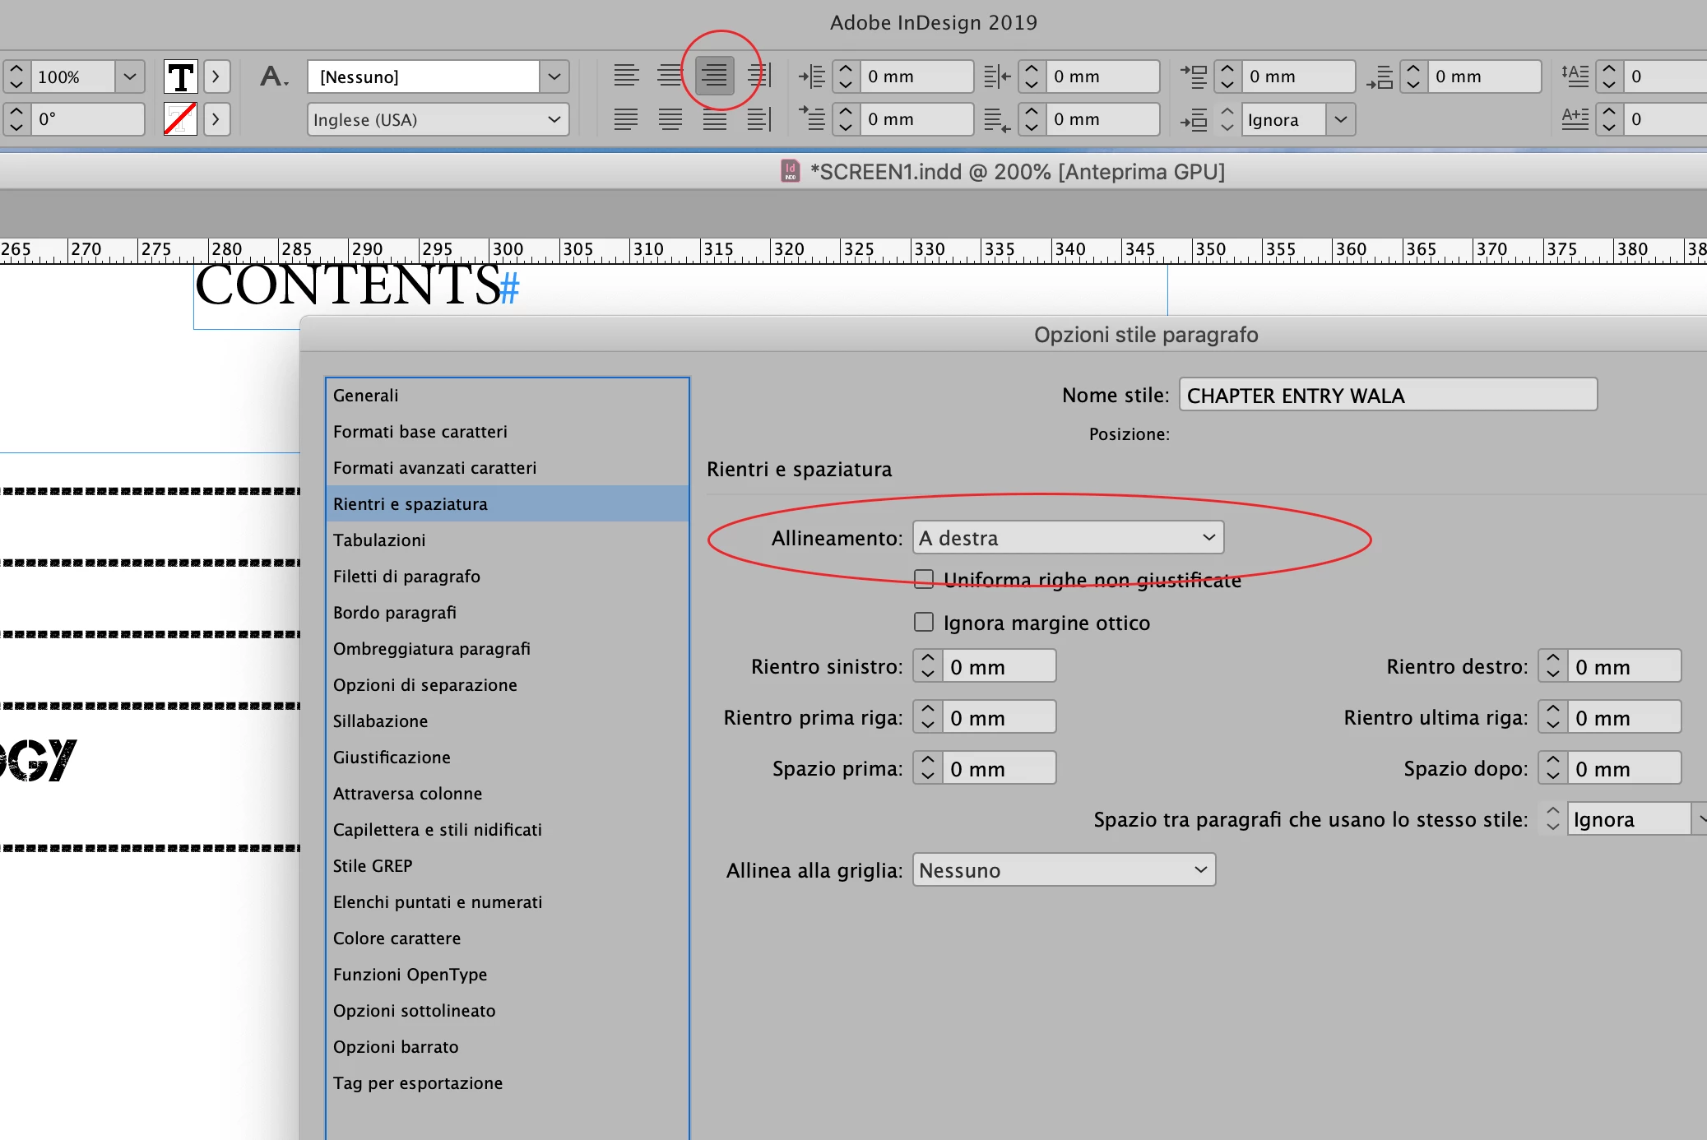The height and width of the screenshot is (1140, 1707).
Task: Open the [Nessuno] character style dropdown
Action: (x=554, y=76)
